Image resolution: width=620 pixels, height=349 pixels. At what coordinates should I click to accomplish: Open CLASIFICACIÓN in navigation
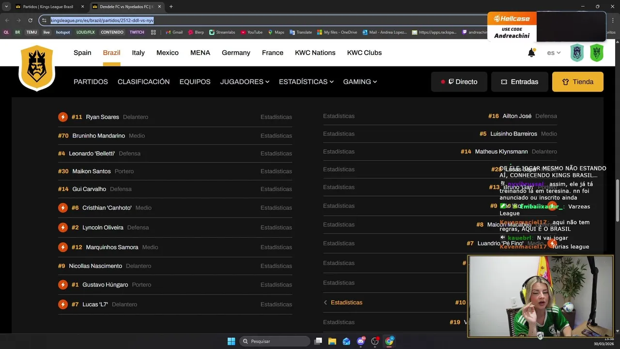pyautogui.click(x=143, y=82)
